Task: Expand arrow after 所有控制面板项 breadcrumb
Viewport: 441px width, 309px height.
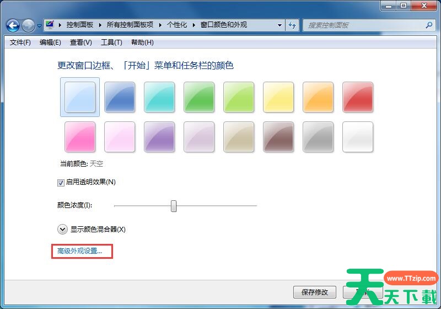Action: pyautogui.click(x=160, y=25)
